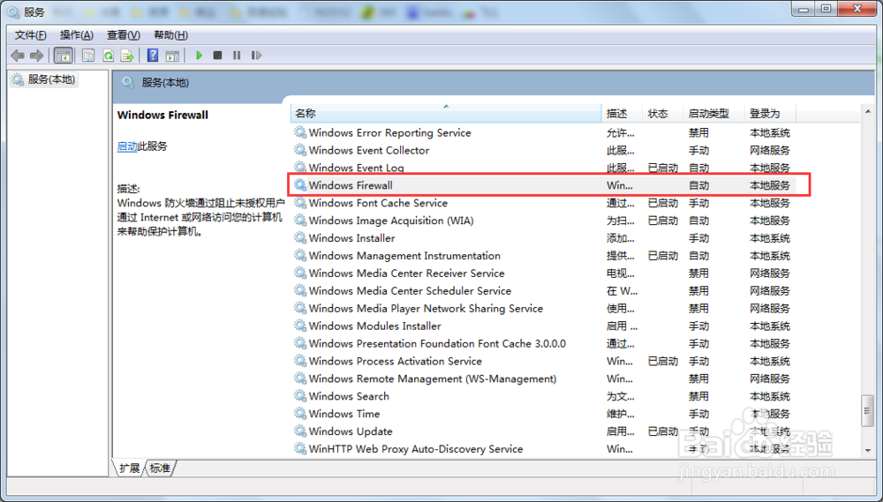Open the 查看(V) menu

coord(124,35)
